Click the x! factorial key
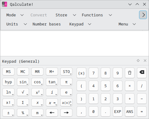149x119 pixels. click(8, 102)
